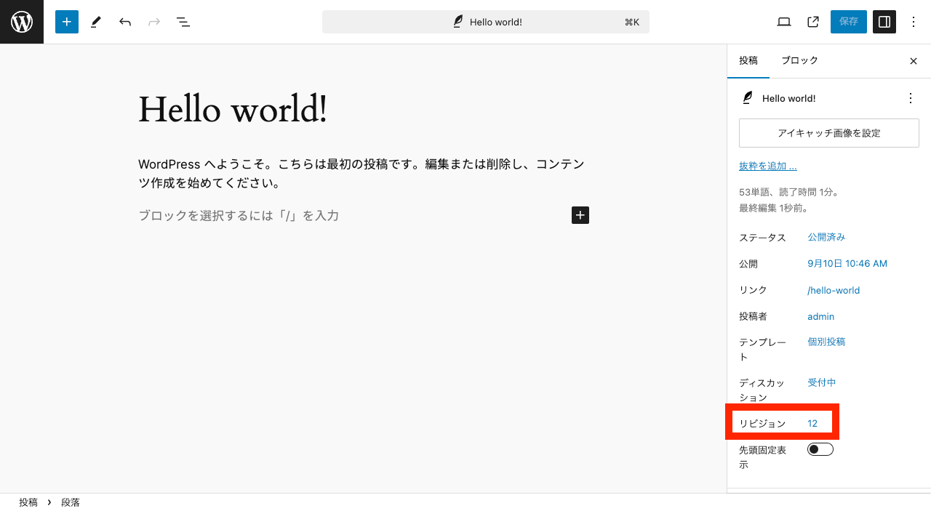The image size is (931, 511).
Task: Select the pencil tools icon
Action: [96, 22]
